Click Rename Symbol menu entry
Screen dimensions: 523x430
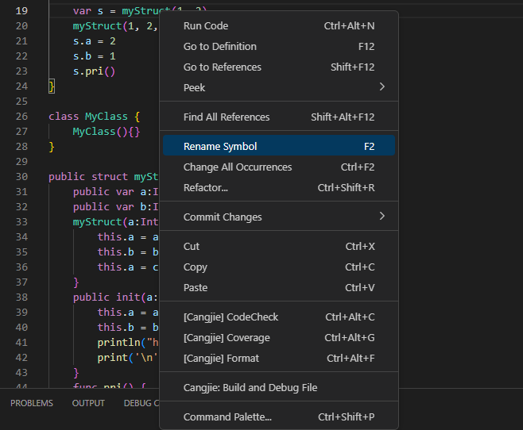click(x=220, y=146)
